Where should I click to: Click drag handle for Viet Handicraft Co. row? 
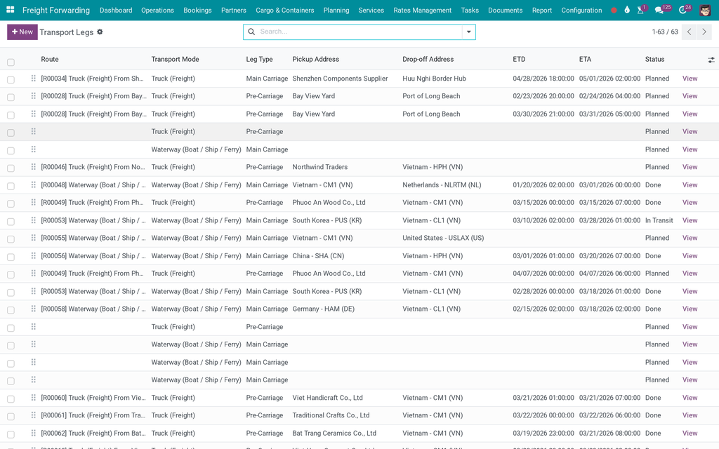(x=34, y=398)
